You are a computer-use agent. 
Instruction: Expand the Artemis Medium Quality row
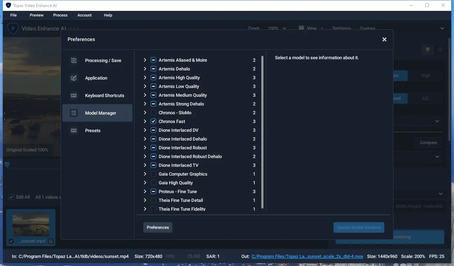tap(145, 95)
